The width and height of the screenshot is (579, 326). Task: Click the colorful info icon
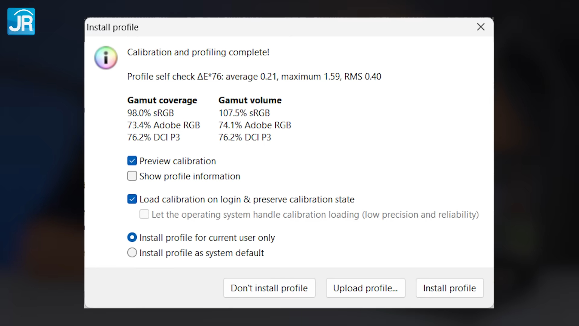click(x=106, y=58)
